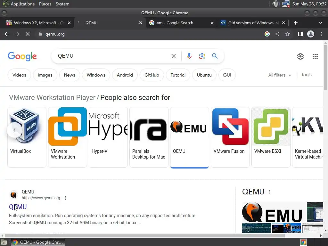Stop page loading with the X button
This screenshot has height=246, width=328.
click(28, 34)
